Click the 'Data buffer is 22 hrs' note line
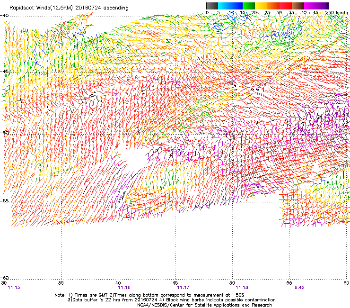 [x=171, y=300]
